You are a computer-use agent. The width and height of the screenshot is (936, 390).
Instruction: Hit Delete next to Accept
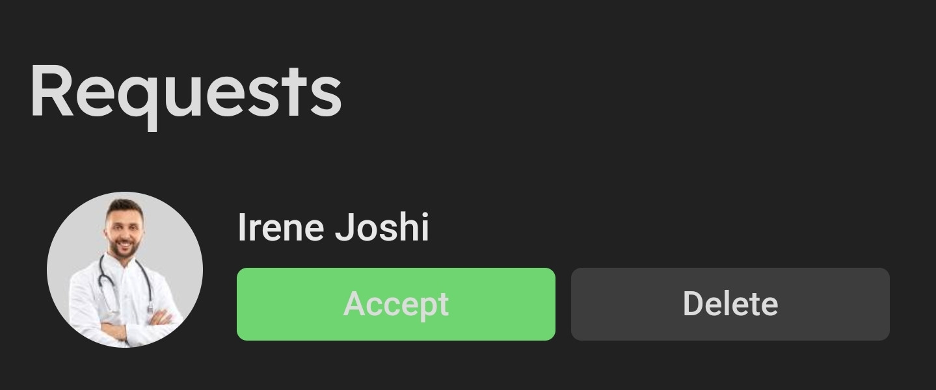[730, 304]
